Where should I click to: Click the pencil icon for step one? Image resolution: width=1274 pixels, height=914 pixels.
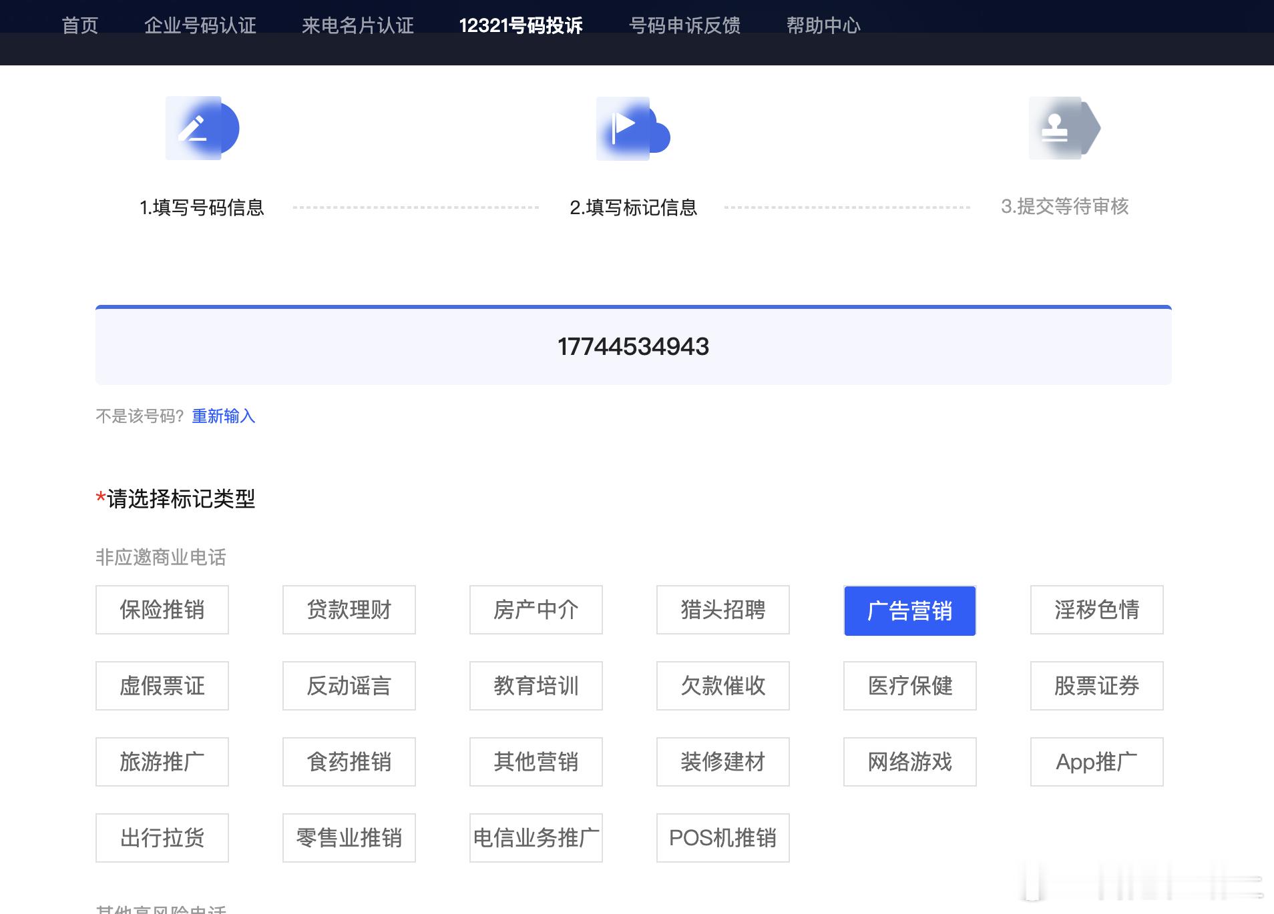tap(202, 128)
